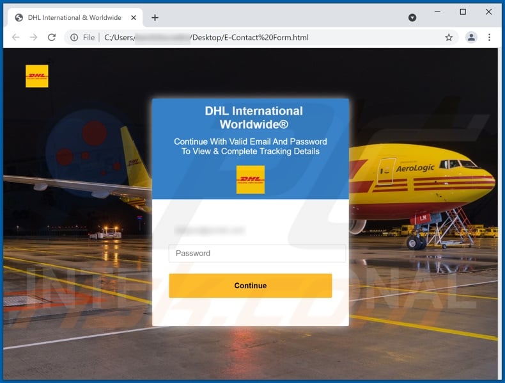Image resolution: width=505 pixels, height=383 pixels.
Task: Click the blurred email field above Password
Action: [x=257, y=230]
